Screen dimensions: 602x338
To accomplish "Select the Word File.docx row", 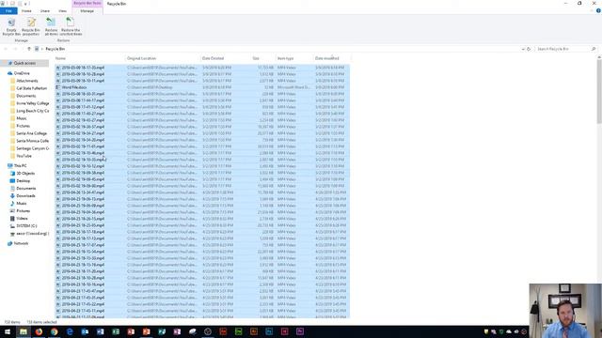I will click(x=202, y=87).
